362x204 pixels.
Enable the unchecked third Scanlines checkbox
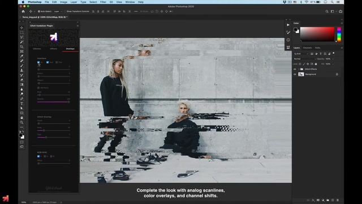click(57, 62)
